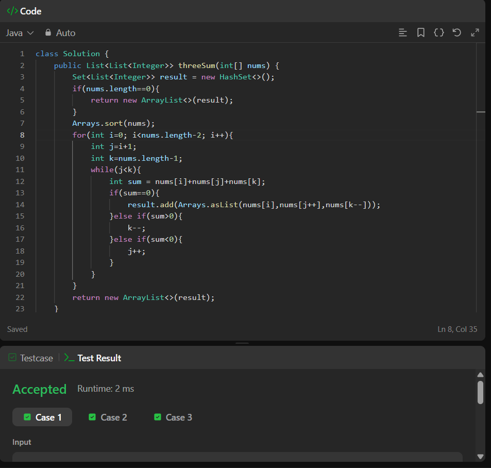This screenshot has width=491, height=468.
Task: Click the '}else if(sum>0){' line
Action: [146, 216]
